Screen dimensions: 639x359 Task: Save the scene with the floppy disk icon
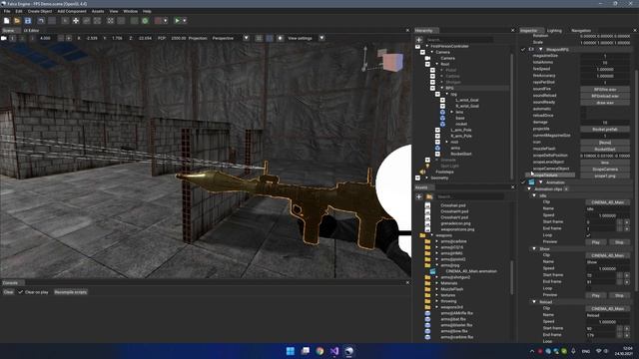[x=28, y=20]
